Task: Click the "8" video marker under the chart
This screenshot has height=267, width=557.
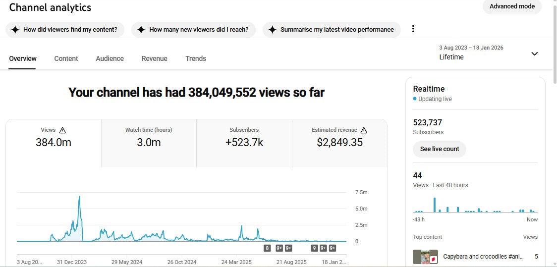Action: tap(267, 248)
